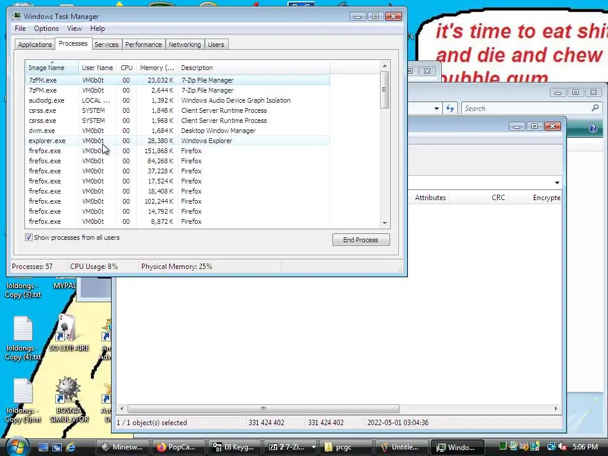The height and width of the screenshot is (456, 608).
Task: Select the 7zFM.exe row using 2,644 K
Action: [178, 90]
